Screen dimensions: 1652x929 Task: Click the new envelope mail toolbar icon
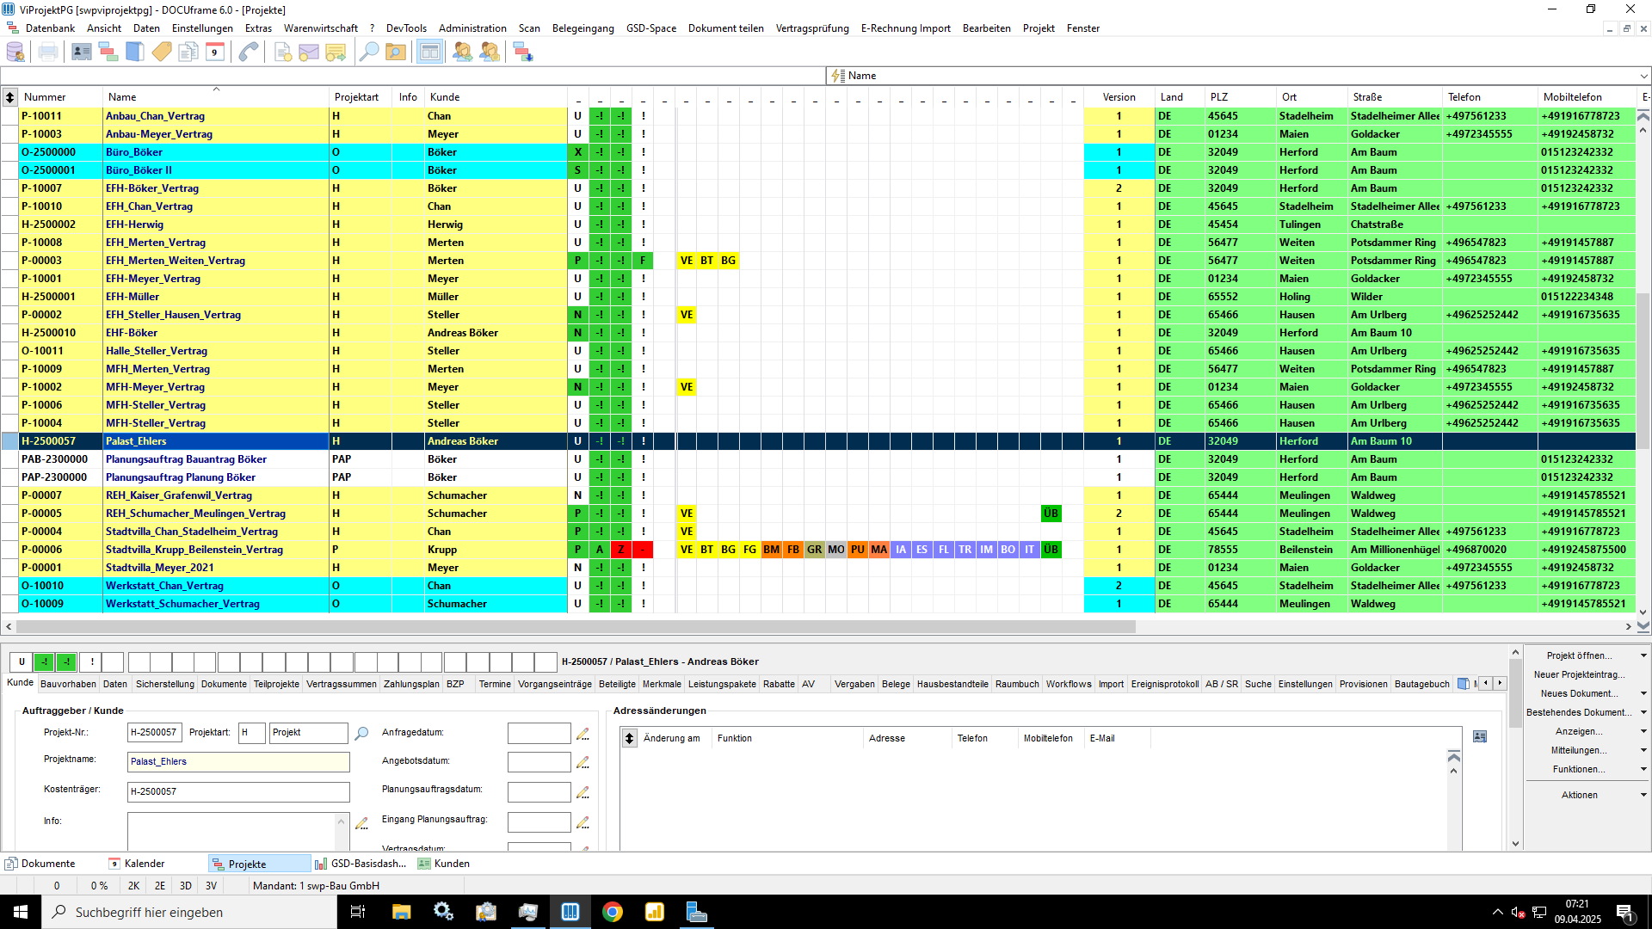(x=309, y=52)
